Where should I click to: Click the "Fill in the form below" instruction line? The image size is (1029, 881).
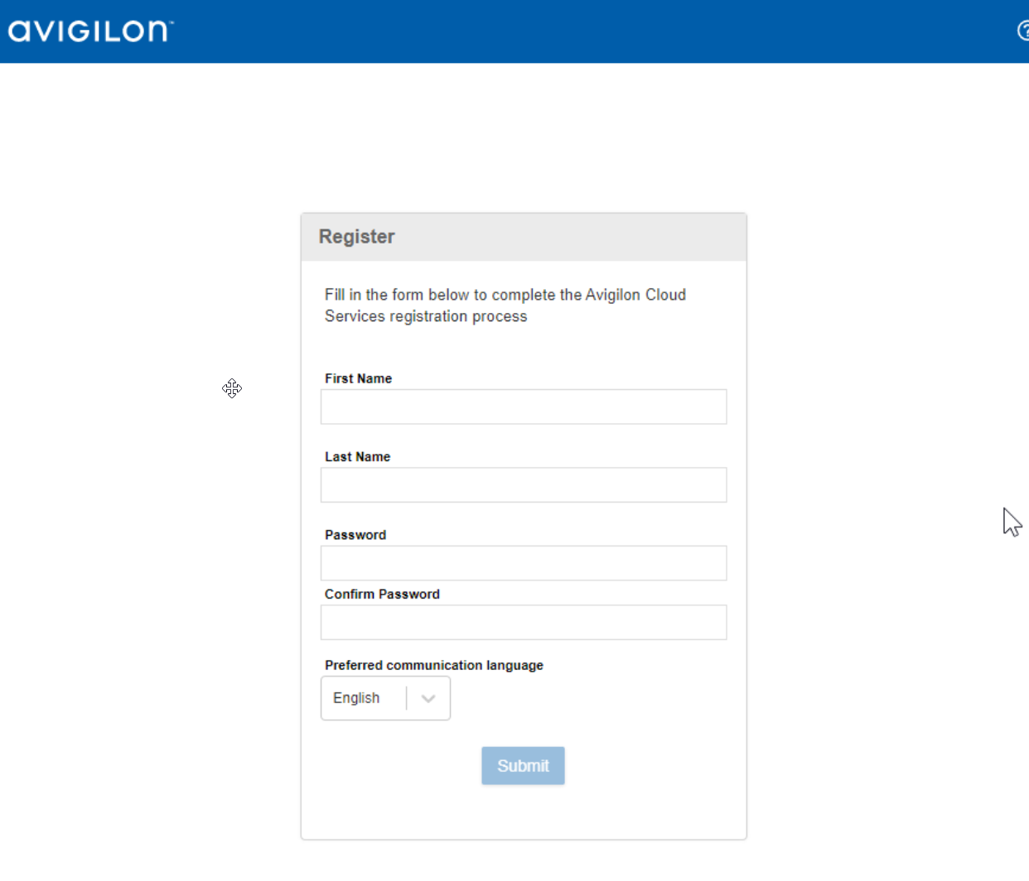click(505, 295)
